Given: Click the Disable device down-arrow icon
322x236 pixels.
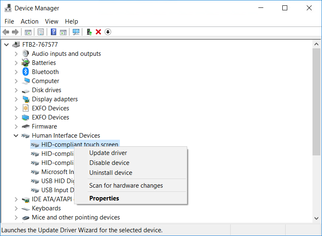Looking at the screenshot, I should click(x=108, y=32).
